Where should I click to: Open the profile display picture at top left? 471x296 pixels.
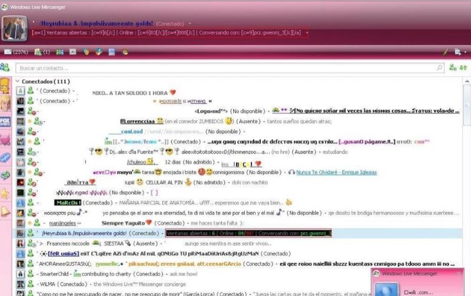tap(14, 28)
